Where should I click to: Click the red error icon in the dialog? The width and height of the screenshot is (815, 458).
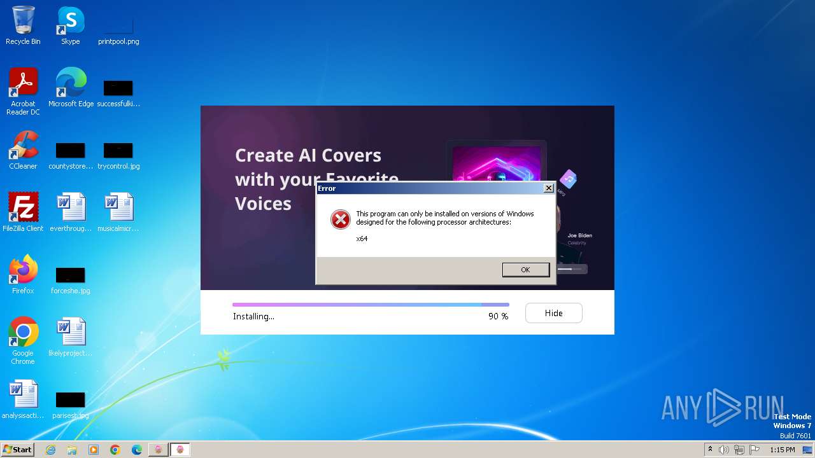click(x=341, y=219)
